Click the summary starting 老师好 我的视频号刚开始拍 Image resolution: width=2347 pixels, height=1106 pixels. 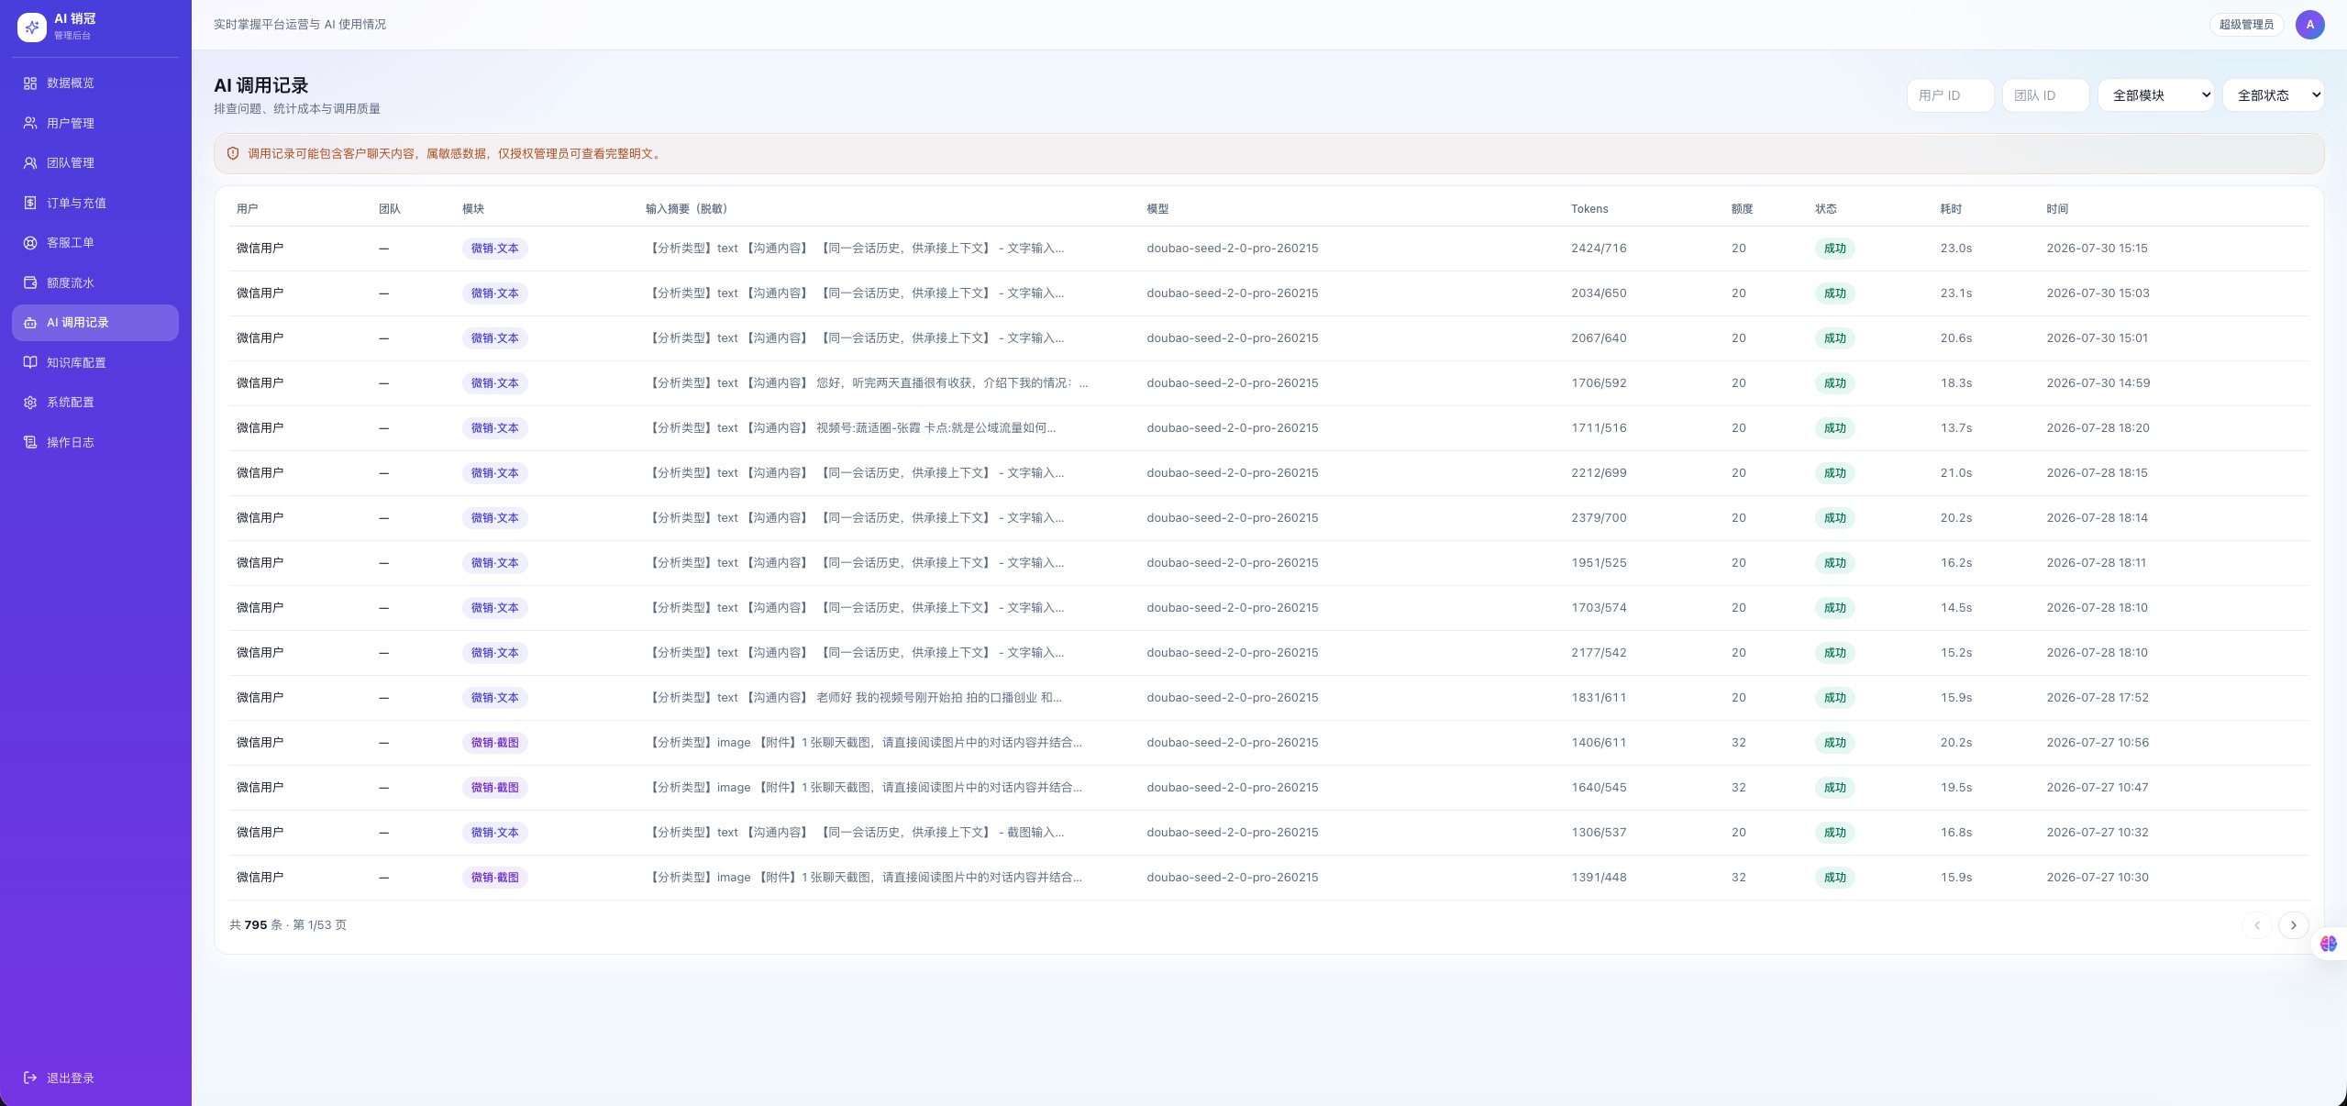click(x=854, y=698)
